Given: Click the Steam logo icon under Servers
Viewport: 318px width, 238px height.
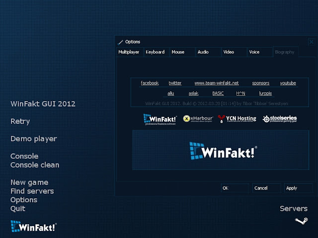Looking at the screenshot, I should [302, 221].
